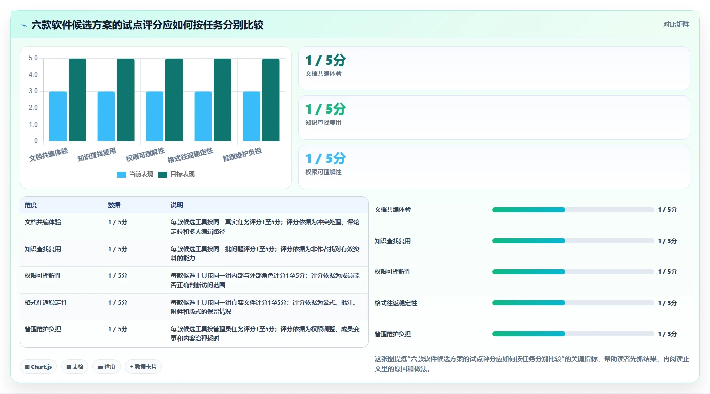
Task: Select the dark-green bar for 管理维护负担
Action: click(271, 99)
